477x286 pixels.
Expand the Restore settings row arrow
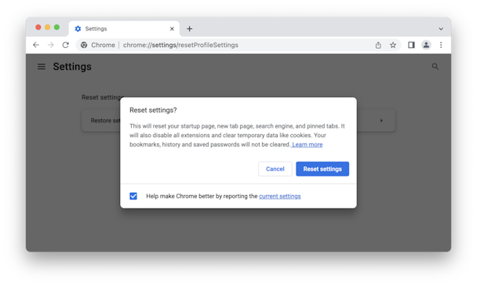[381, 121]
